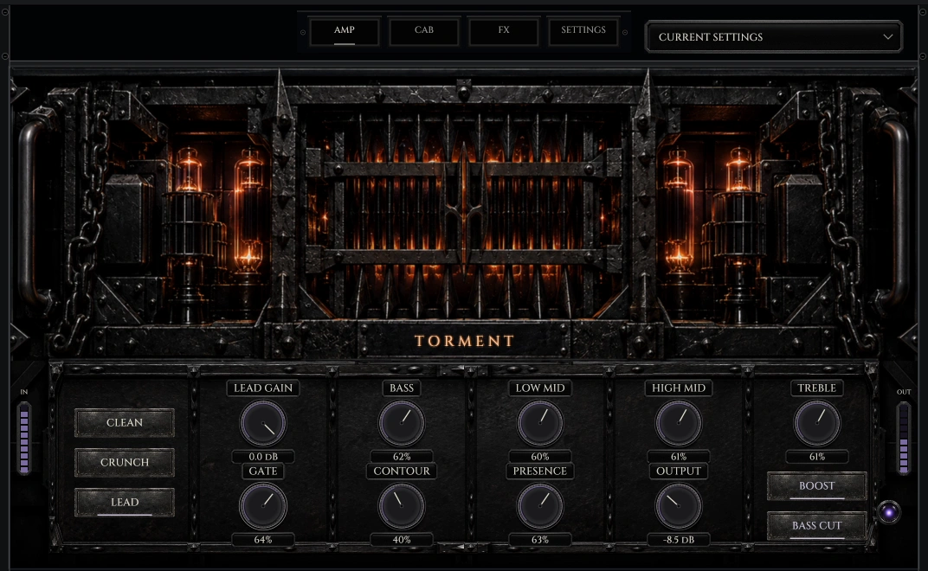Image resolution: width=928 pixels, height=571 pixels.
Task: Click the Output knob
Action: click(x=678, y=506)
